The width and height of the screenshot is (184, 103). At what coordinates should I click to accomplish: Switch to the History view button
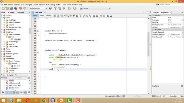[49, 15]
